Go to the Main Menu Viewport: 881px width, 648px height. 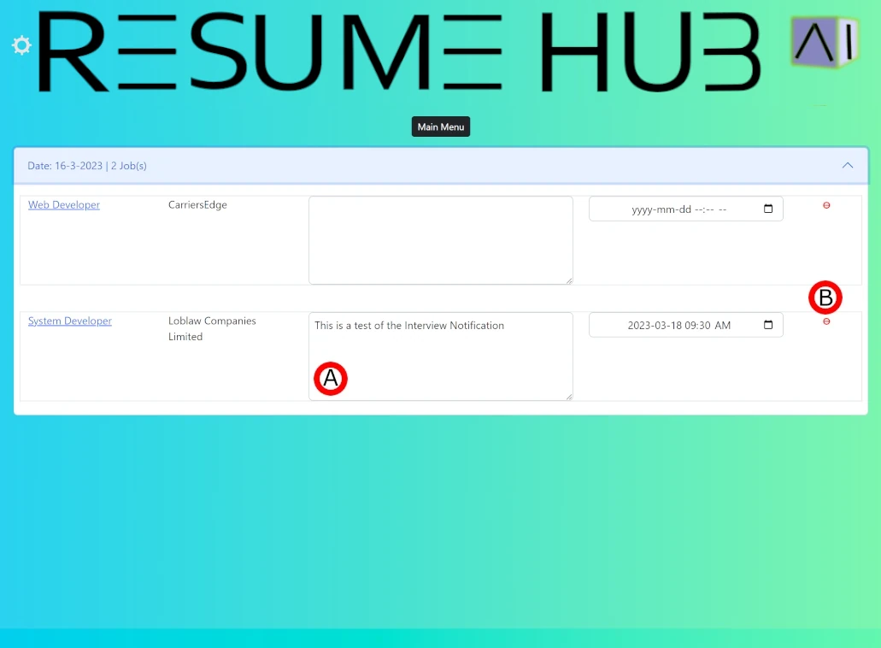[x=441, y=127]
